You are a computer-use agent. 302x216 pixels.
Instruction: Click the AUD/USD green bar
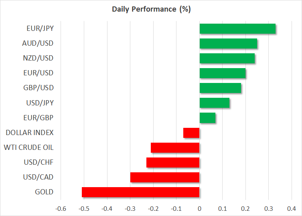tap(228, 44)
